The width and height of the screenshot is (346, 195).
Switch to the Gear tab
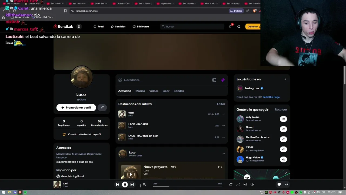tap(166, 91)
